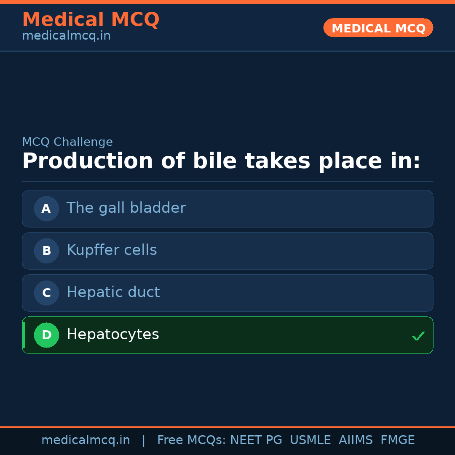Open the 'Medical MCQ' orange header title
The image size is (455, 455).
pos(91,20)
